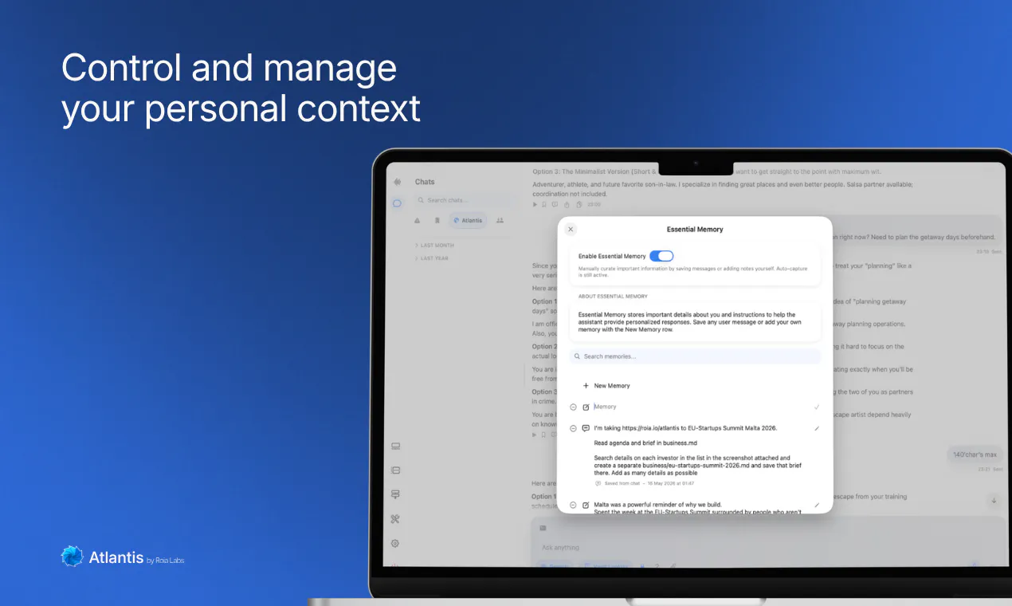This screenshot has width=1012, height=606.
Task: Click 'Saved from chat' label under memory
Action: coord(622,483)
